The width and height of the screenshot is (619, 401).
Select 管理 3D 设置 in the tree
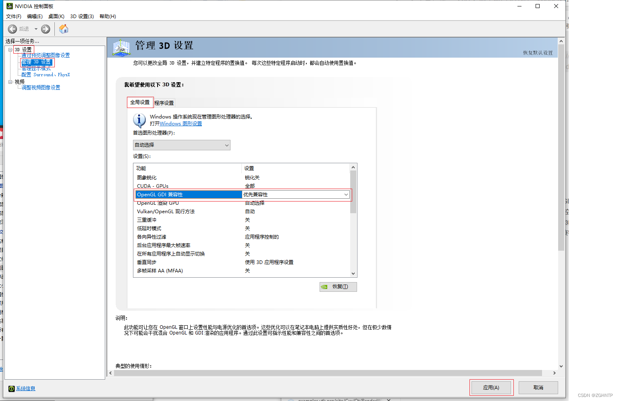pos(36,62)
